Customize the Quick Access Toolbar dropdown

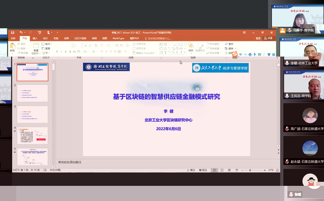click(57, 32)
